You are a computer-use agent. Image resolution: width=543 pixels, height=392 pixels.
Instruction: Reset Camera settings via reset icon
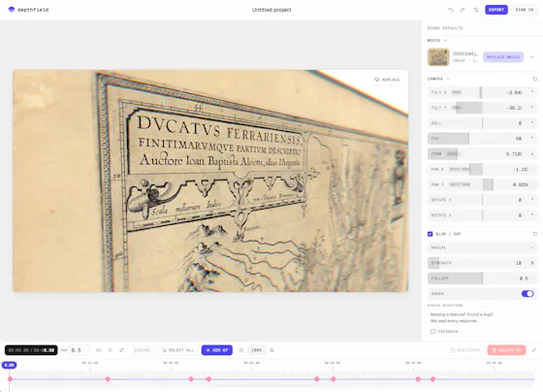pos(535,79)
